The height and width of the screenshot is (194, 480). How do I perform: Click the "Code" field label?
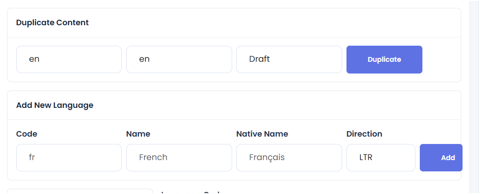click(x=27, y=134)
